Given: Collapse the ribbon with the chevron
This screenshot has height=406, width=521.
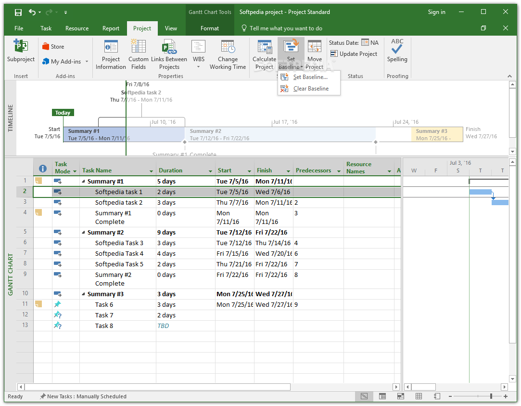Looking at the screenshot, I should tap(510, 76).
